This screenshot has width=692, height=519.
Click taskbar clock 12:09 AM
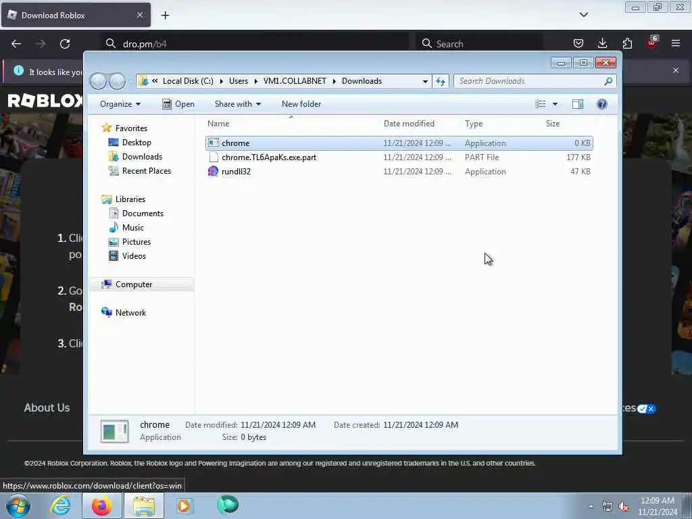(x=658, y=506)
